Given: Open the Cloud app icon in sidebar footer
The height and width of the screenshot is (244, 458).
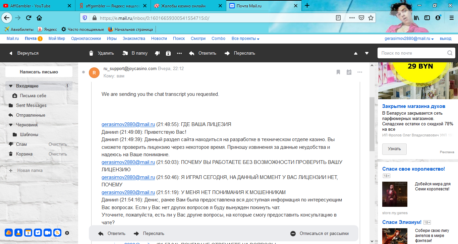Looking at the screenshot, I should [x=9, y=233].
